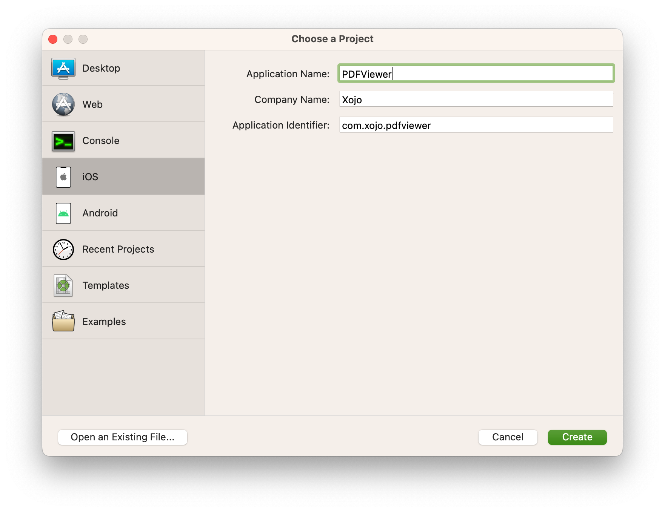Choose the Web project globe icon
The width and height of the screenshot is (665, 512).
click(63, 104)
